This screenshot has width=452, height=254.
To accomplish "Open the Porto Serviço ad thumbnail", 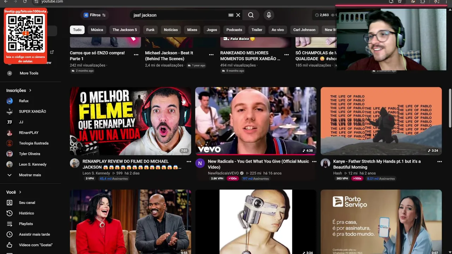I will (381, 222).
